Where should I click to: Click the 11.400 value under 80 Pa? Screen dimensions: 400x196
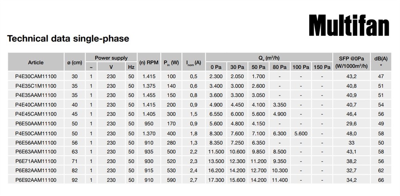coord(280,180)
